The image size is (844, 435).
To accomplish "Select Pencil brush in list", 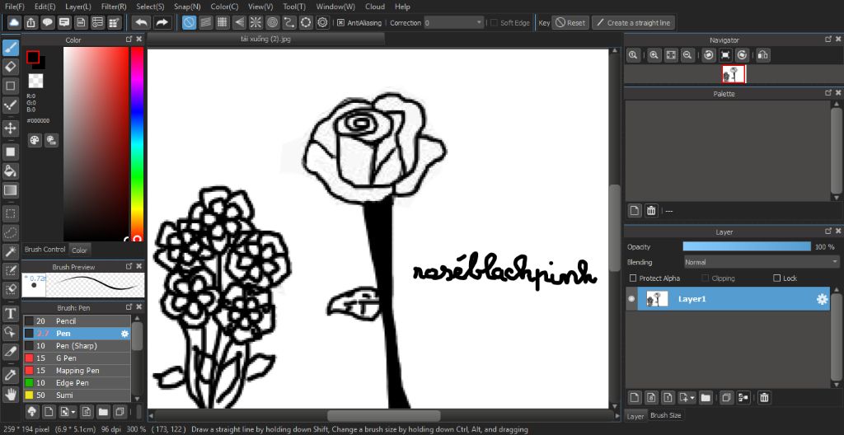I will pyautogui.click(x=77, y=320).
